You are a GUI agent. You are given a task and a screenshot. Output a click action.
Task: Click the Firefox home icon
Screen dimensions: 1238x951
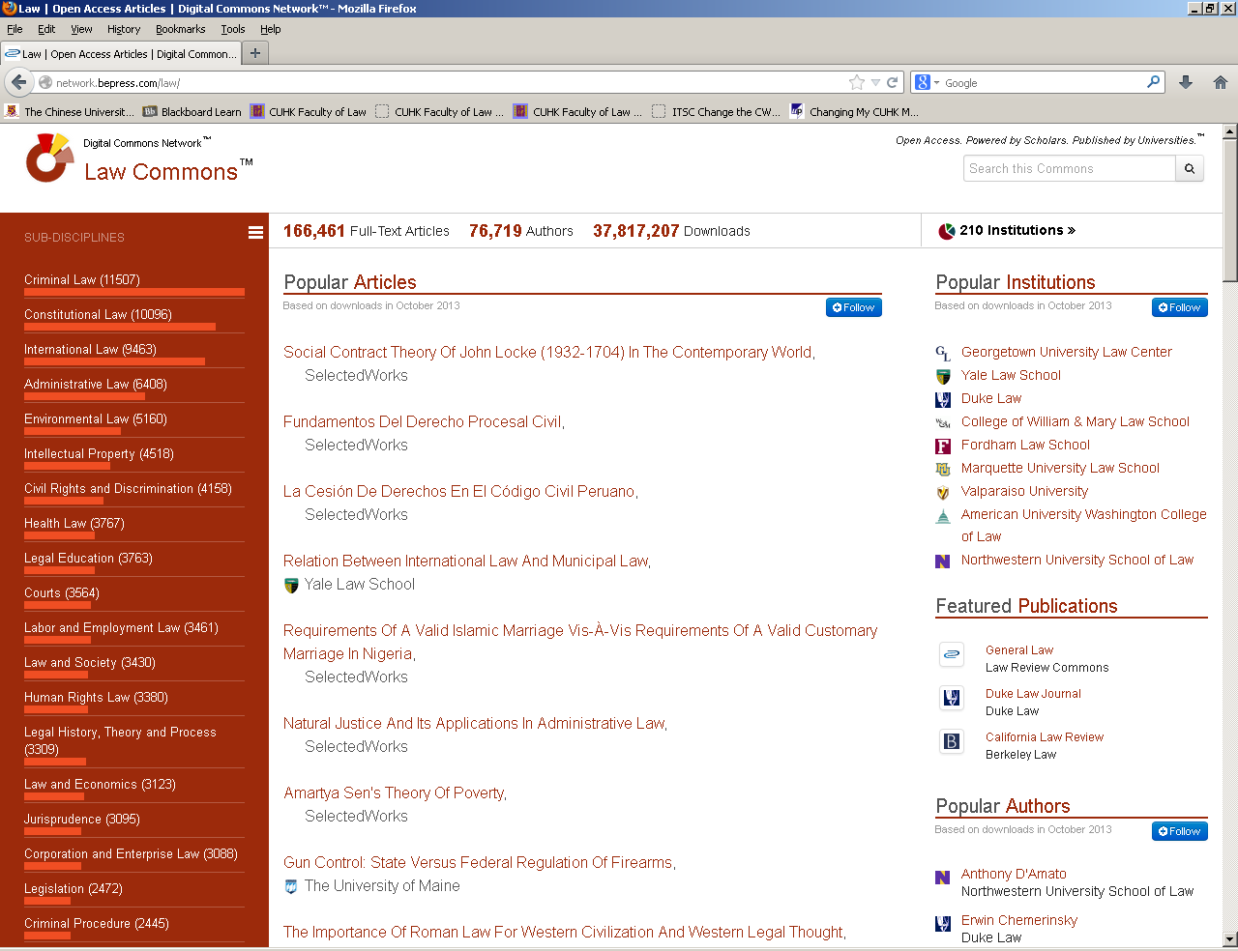pyautogui.click(x=1221, y=82)
